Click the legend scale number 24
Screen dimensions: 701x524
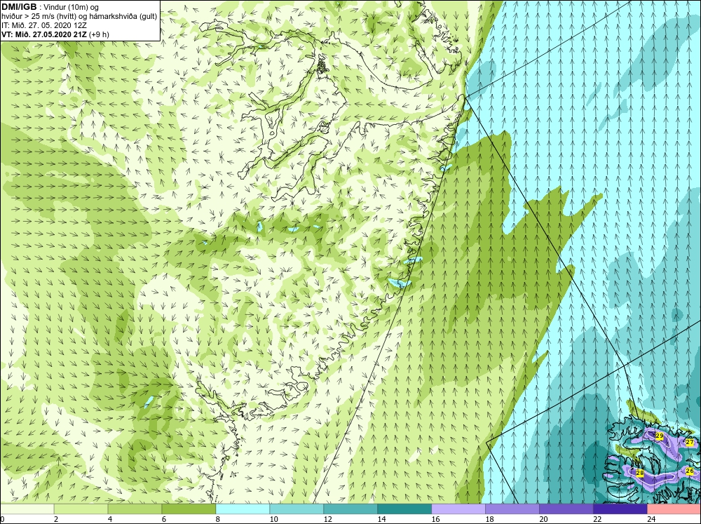(x=651, y=519)
